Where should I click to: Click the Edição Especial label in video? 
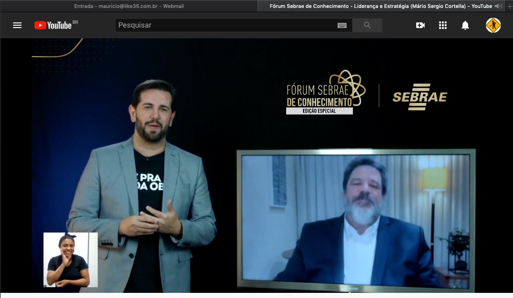(x=319, y=111)
